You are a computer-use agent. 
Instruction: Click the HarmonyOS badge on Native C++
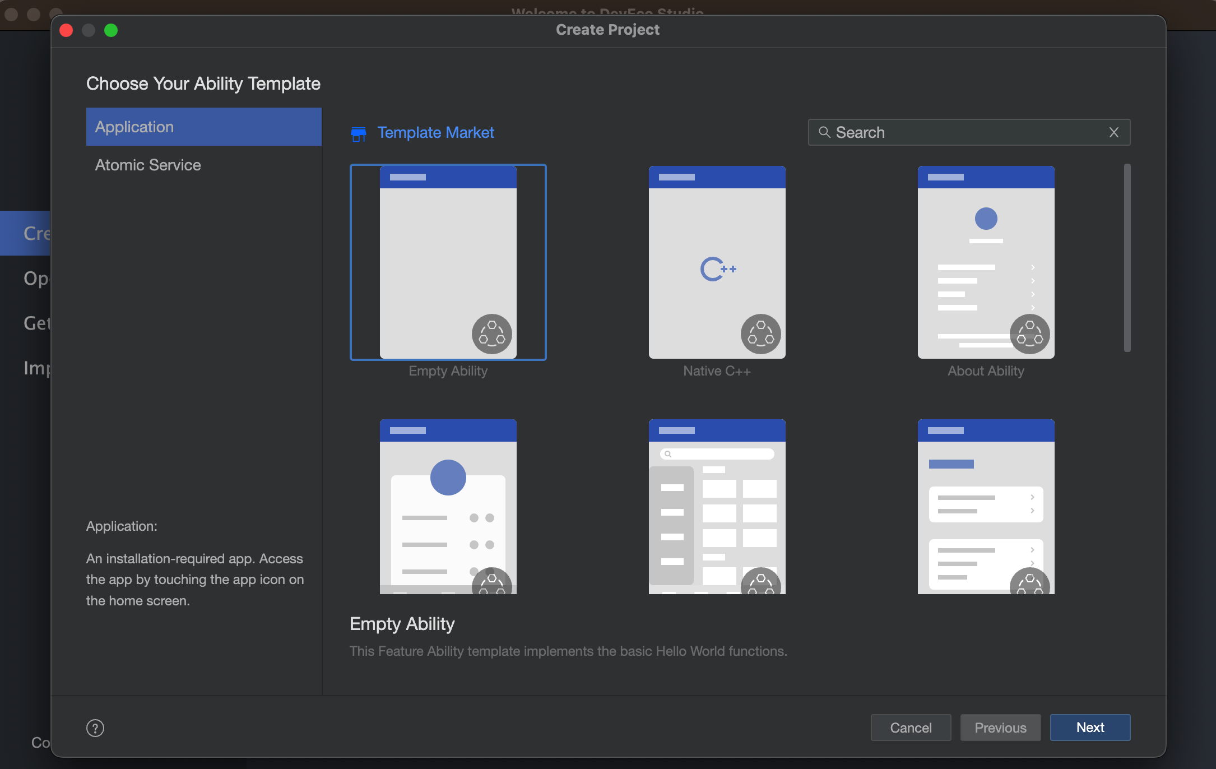[x=761, y=334]
